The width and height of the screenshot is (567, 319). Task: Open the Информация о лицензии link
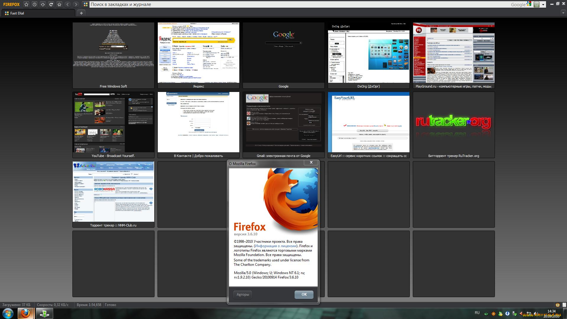[276, 246]
